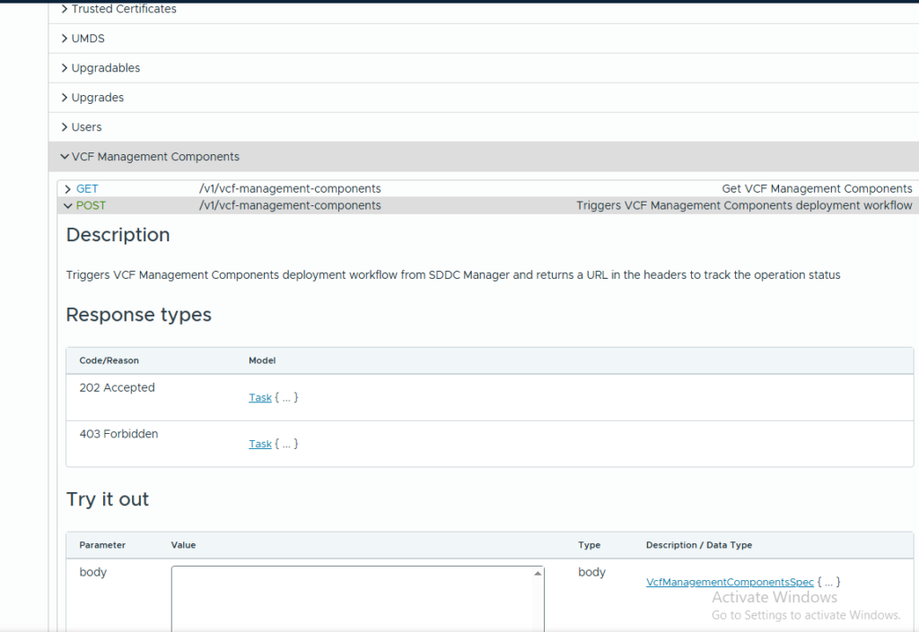Screen dimensions: 919x632
Task: Expand the GET vcf-management-components operation
Action: (x=68, y=189)
